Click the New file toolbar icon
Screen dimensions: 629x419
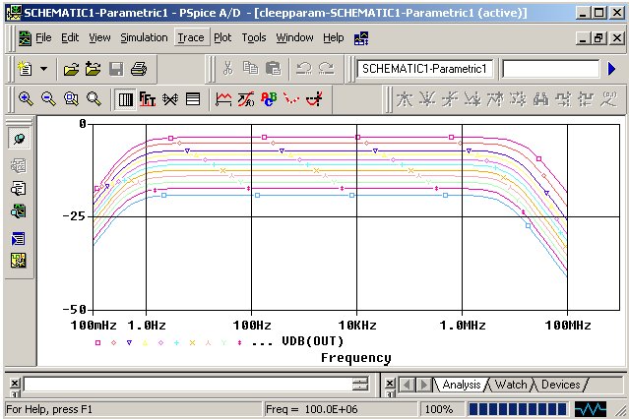coord(25,69)
